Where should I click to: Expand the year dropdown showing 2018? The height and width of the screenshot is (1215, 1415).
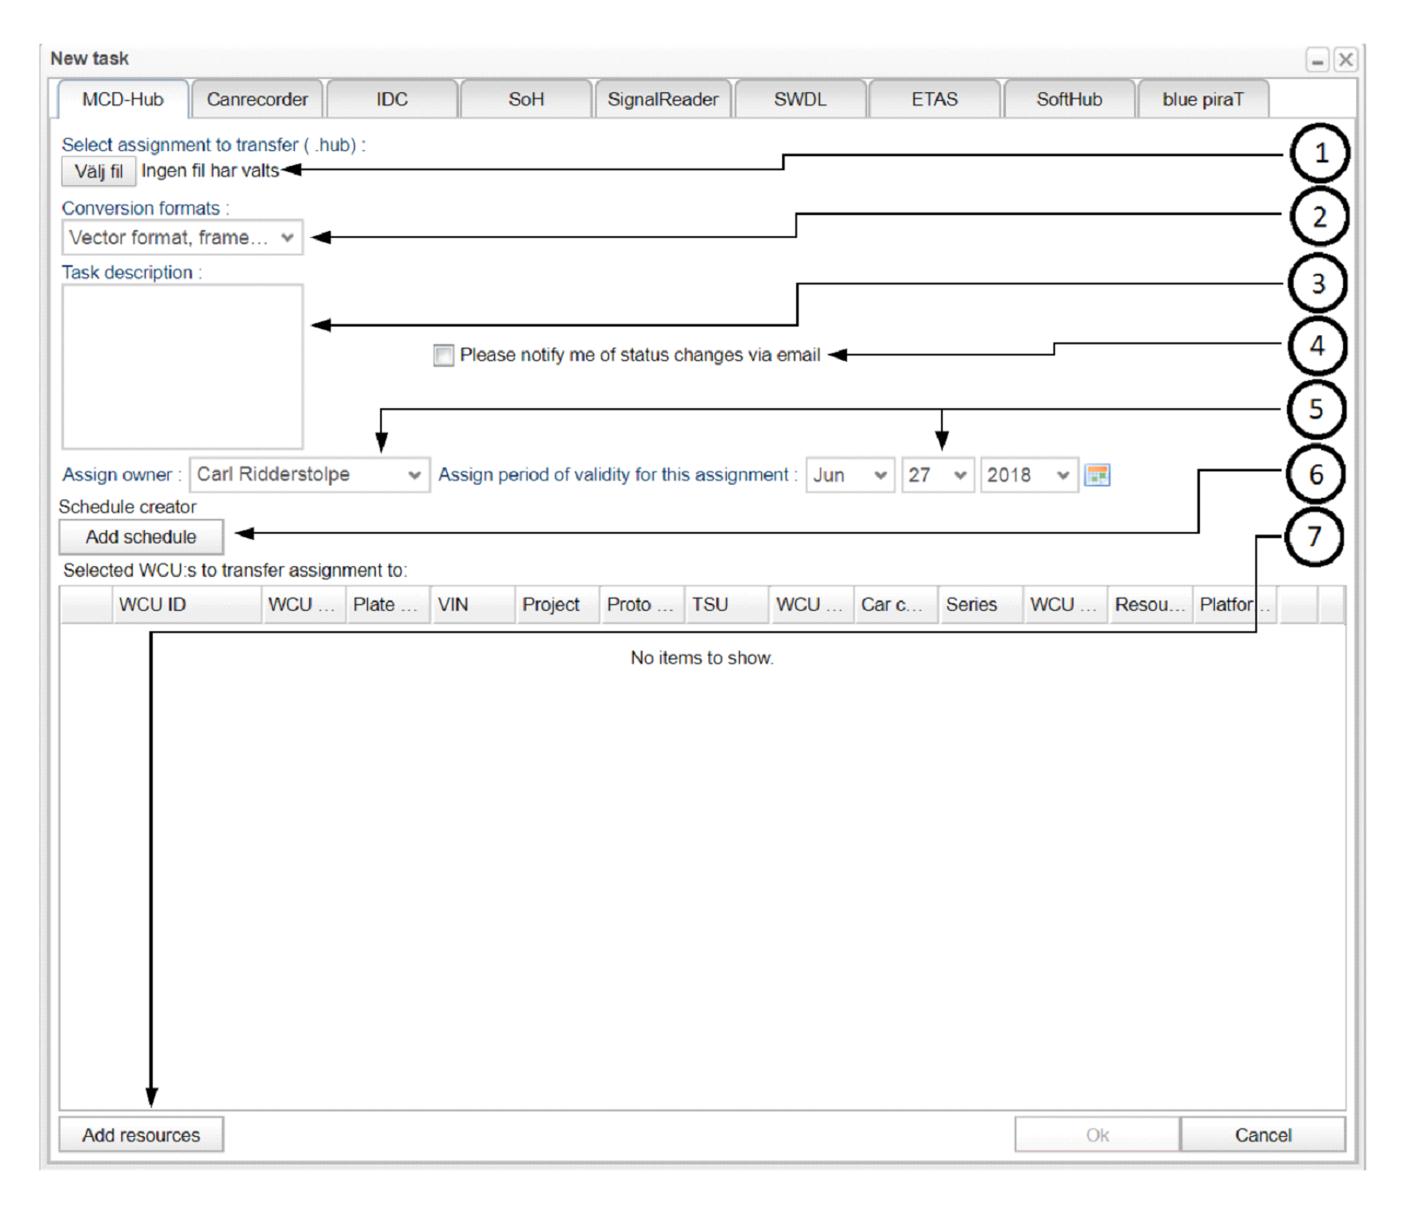pos(1028,475)
